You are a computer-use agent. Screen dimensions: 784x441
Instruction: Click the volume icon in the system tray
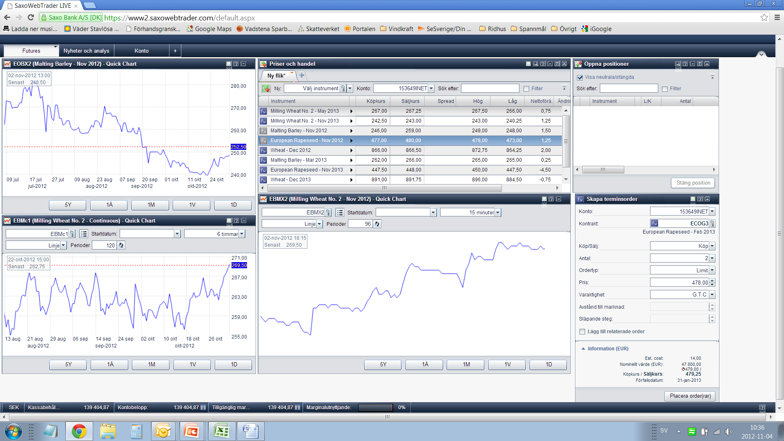click(x=729, y=431)
